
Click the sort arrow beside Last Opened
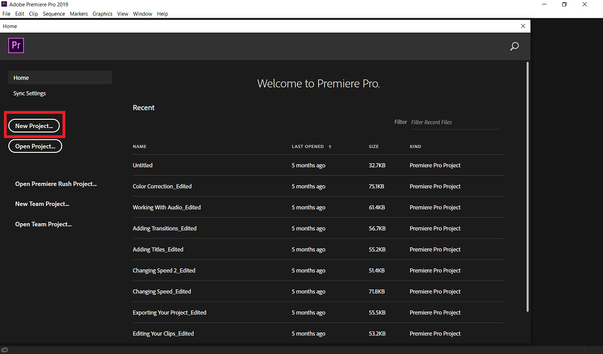point(330,147)
